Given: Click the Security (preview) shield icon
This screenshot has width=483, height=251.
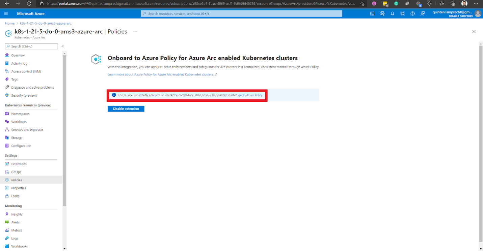Looking at the screenshot, I should tap(7, 95).
